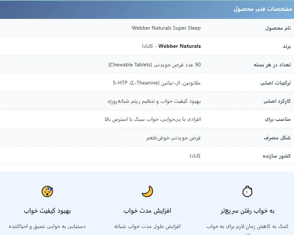294x235 pixels.
Task: Click the bold 'Webber Naturals' brand text
Action: coord(179,46)
